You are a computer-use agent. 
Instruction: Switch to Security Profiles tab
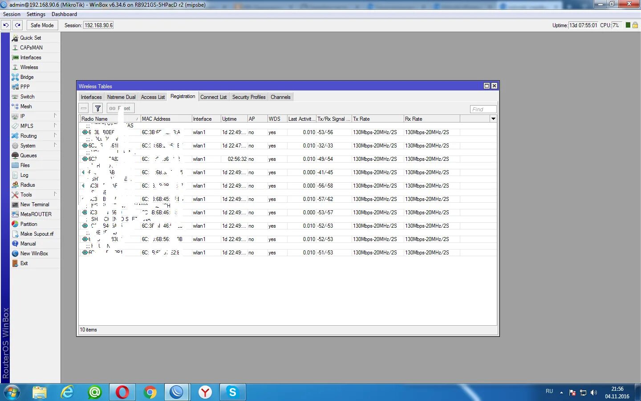249,97
